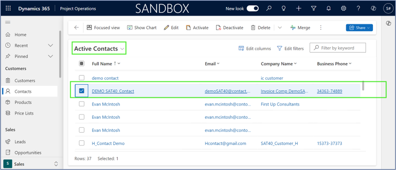396x170 pixels.
Task: Click Edit filters
Action: (290, 48)
